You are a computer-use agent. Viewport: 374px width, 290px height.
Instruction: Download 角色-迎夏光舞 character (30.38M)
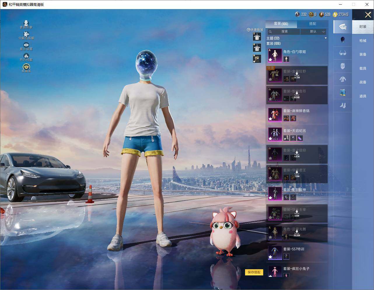tap(297, 233)
